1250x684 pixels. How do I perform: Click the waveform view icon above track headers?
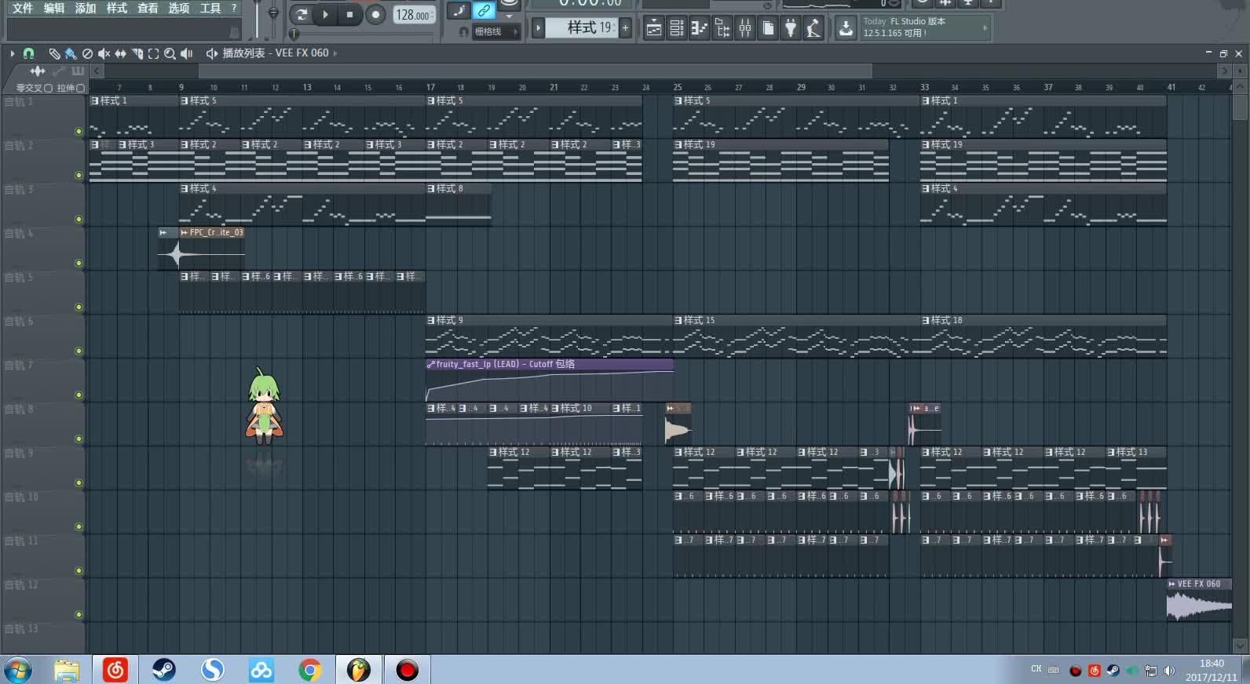pos(38,71)
